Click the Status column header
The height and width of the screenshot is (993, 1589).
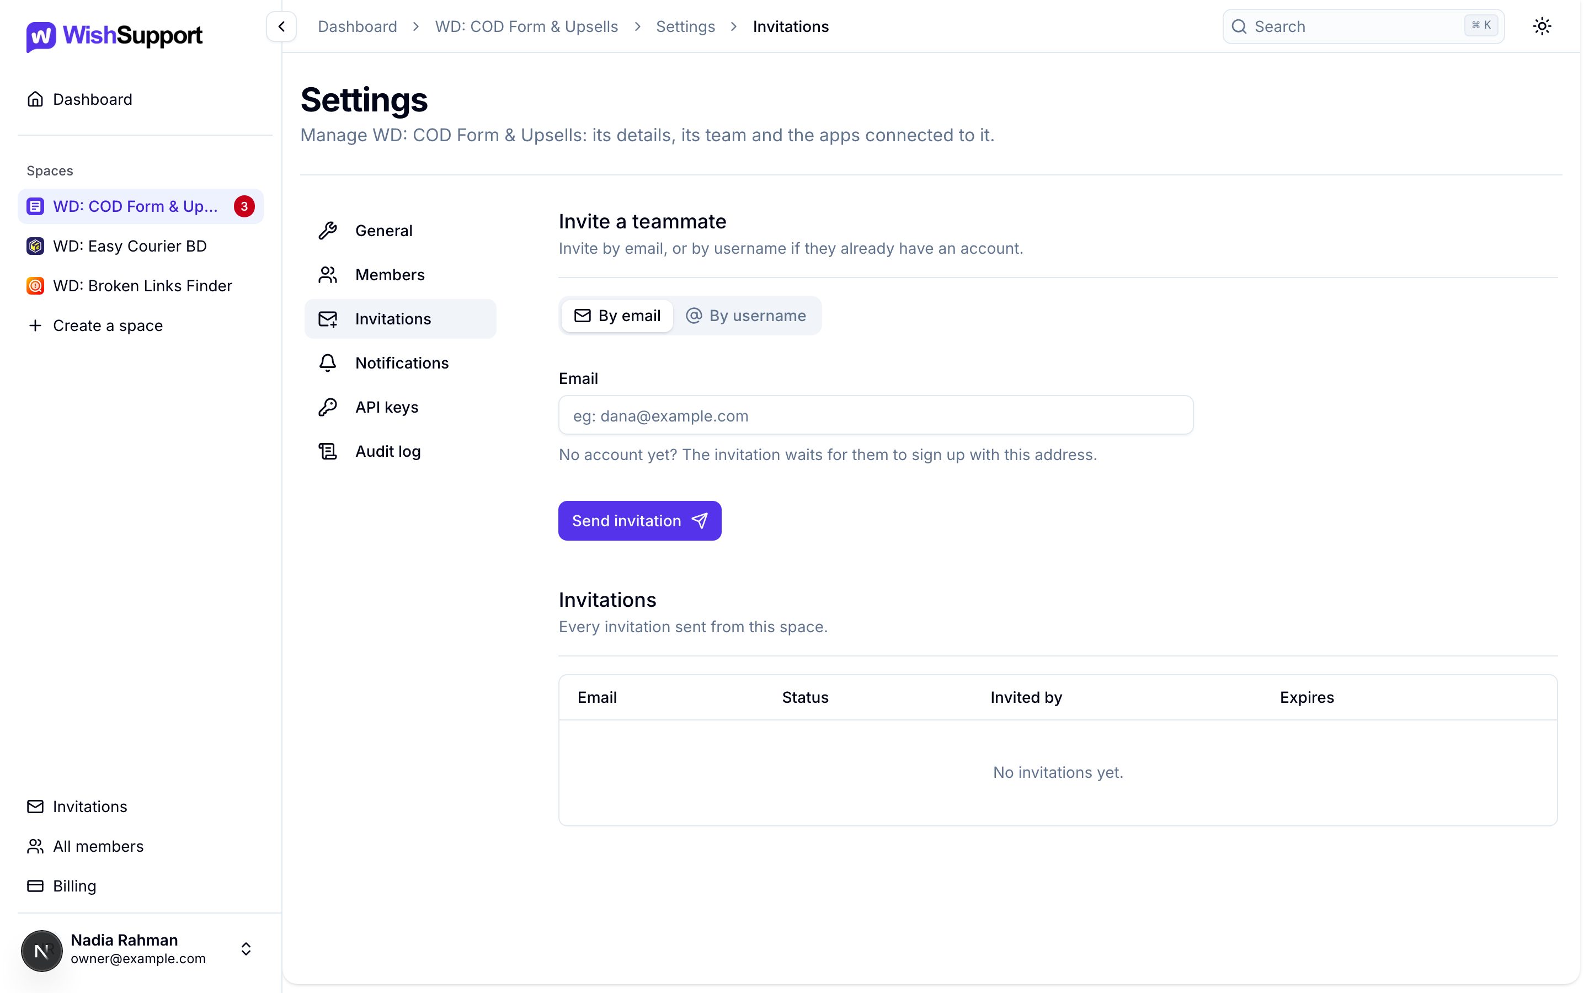[805, 697]
